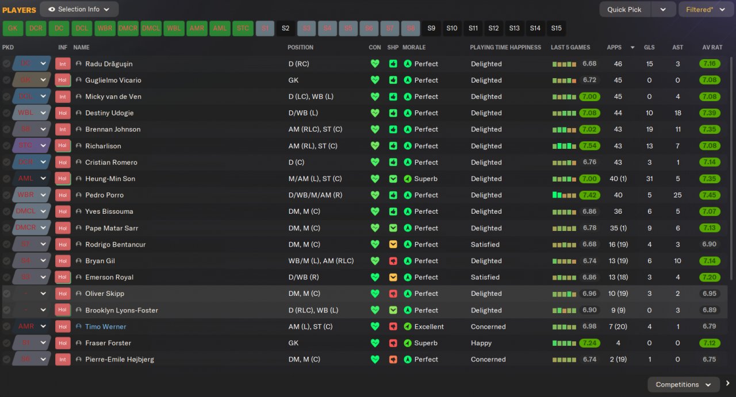This screenshot has width=736, height=397.
Task: Select the DMCR position slot
Action: click(128, 28)
